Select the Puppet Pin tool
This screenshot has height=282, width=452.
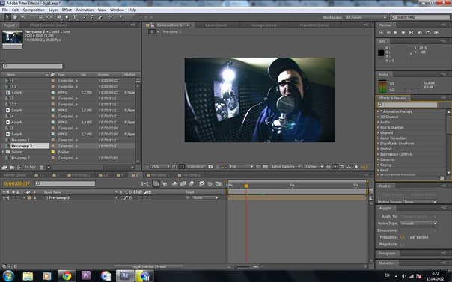point(121,17)
